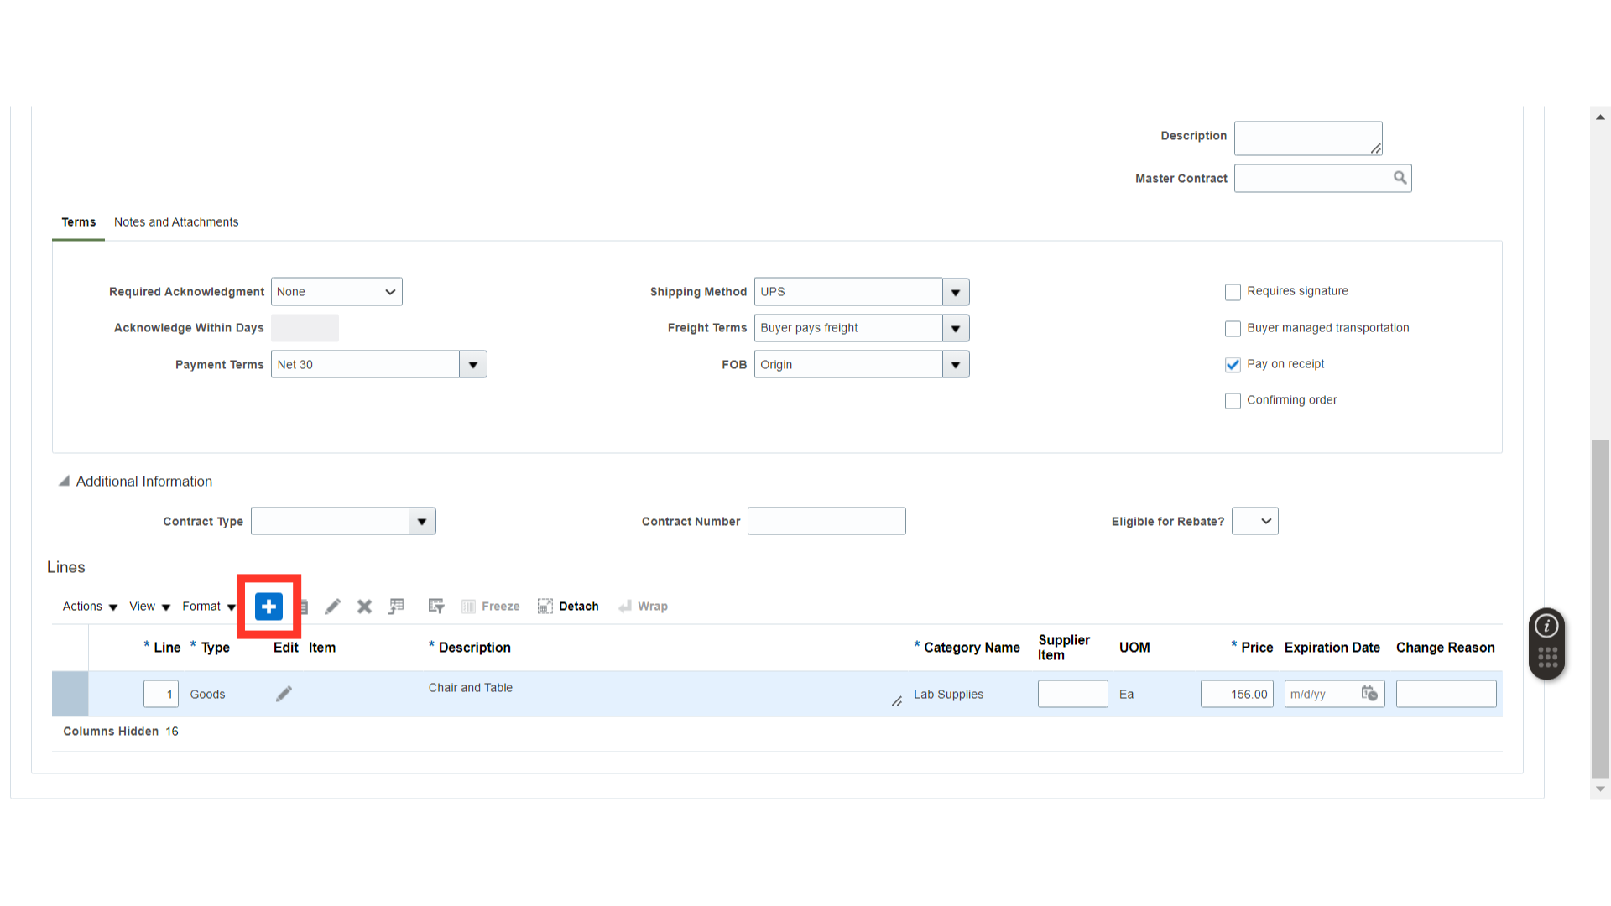
Task: Click the Change Reason column header
Action: pos(1445,648)
